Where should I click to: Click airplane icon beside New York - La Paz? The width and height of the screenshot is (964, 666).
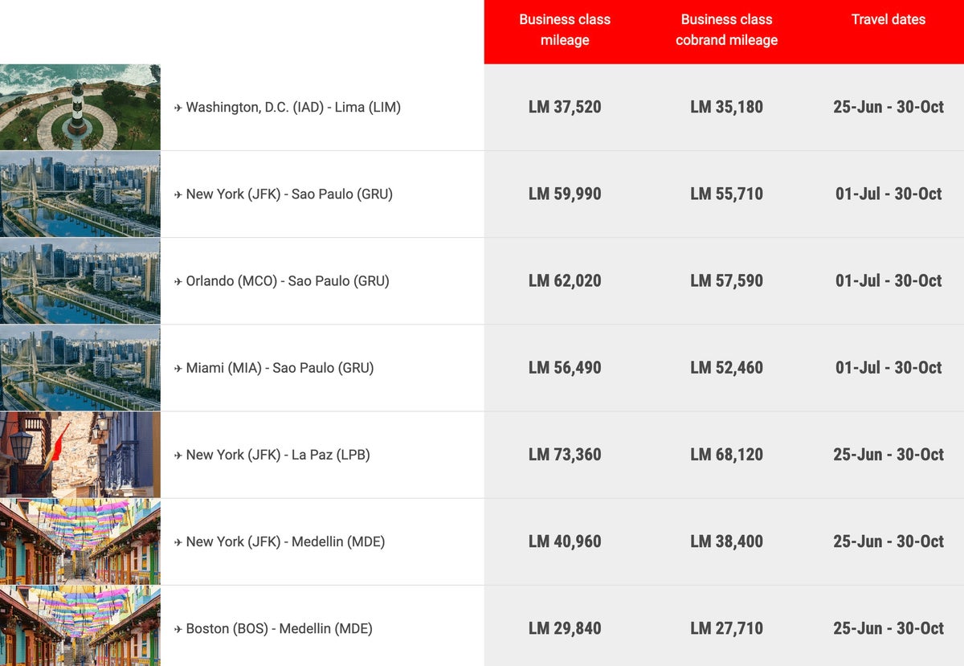(x=178, y=455)
